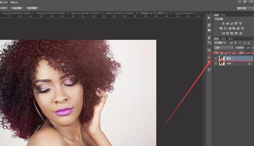Image resolution: width=254 pixels, height=146 pixels.
Task: Click the 图层 1 layer name
Action: (x=229, y=58)
